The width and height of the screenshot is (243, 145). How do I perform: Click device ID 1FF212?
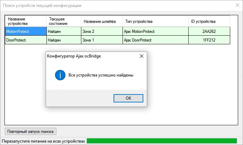coord(209,40)
